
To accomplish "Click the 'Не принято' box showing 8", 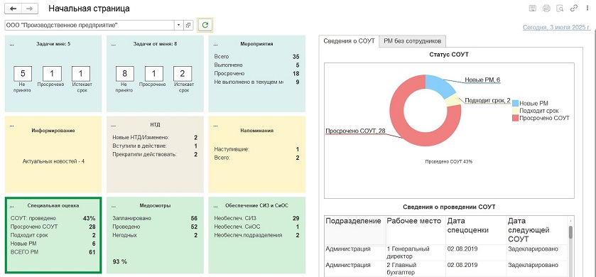I will click(x=125, y=74).
